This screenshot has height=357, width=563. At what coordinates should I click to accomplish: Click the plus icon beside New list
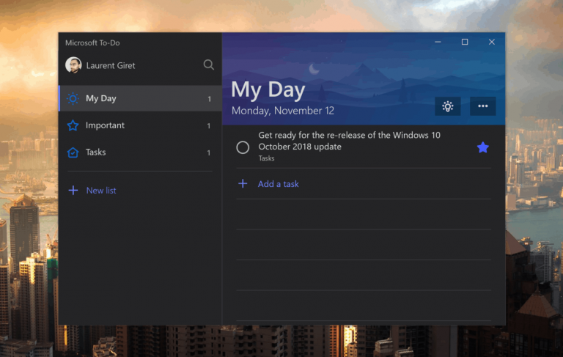[73, 191]
